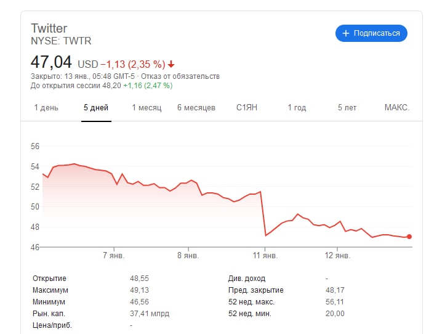Subscribe with the Подписаться button
This screenshot has height=334, width=445.
pyautogui.click(x=371, y=33)
